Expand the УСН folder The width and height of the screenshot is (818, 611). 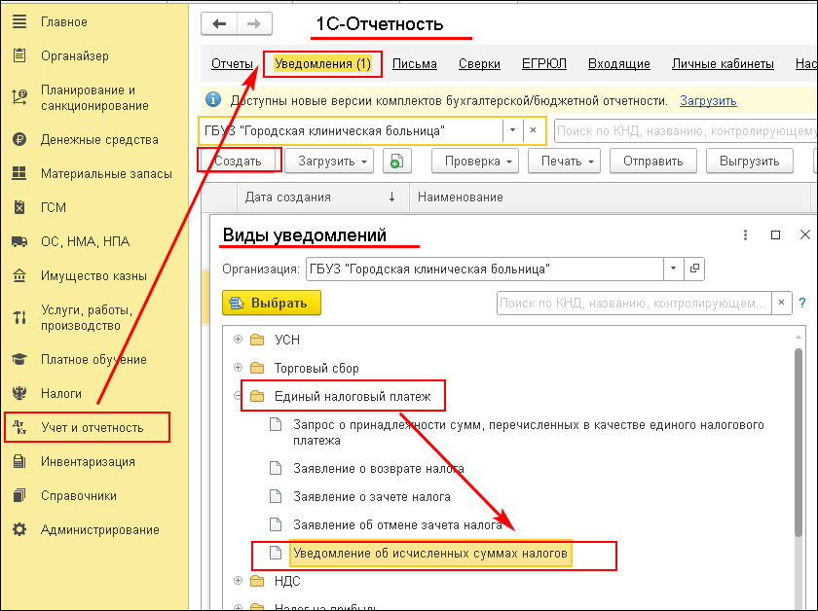[238, 340]
